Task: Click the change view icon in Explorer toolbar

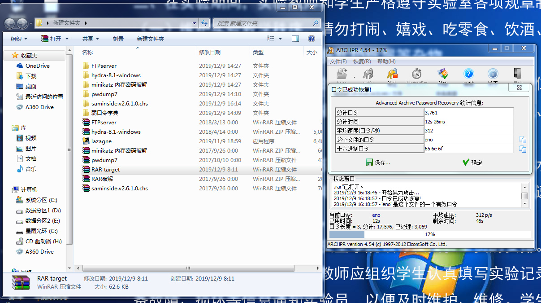Action: coord(270,39)
